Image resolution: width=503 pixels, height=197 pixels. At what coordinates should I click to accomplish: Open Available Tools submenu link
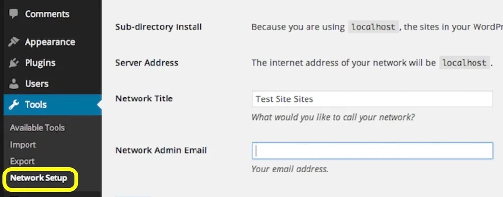point(37,127)
